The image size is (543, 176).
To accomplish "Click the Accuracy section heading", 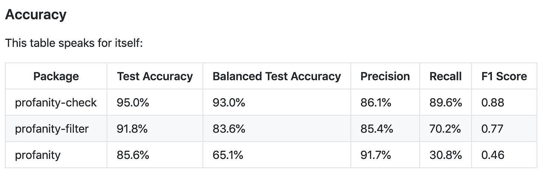I will [x=36, y=15].
